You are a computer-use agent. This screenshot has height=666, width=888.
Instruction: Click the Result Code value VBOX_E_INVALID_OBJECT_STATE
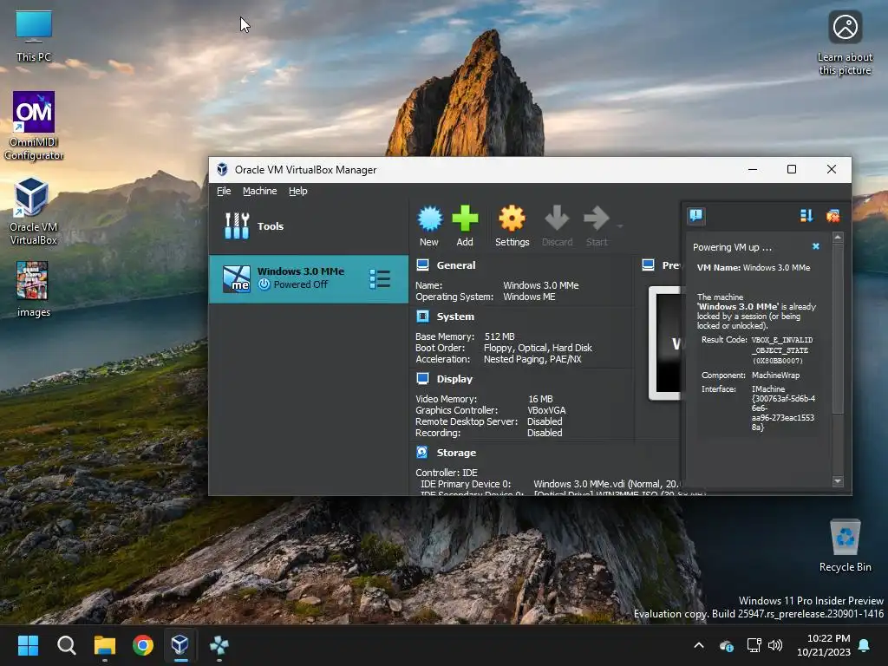coord(782,350)
